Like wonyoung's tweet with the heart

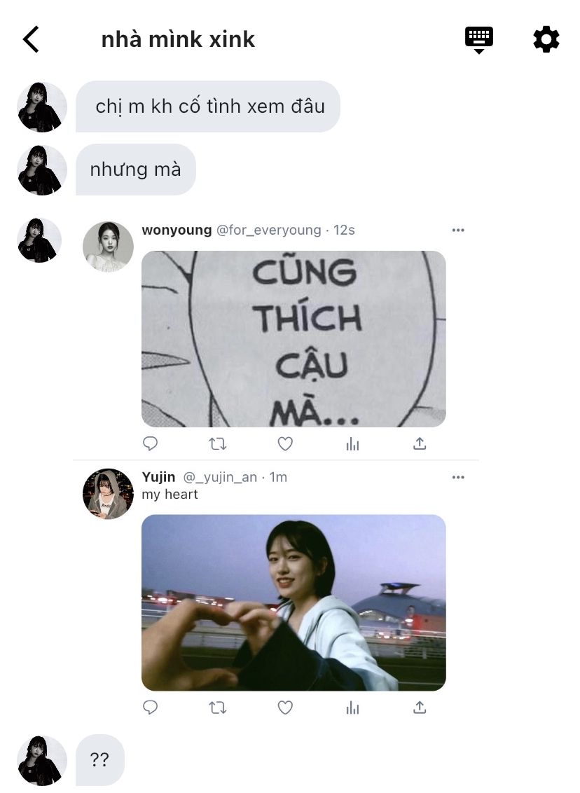pyautogui.click(x=285, y=443)
